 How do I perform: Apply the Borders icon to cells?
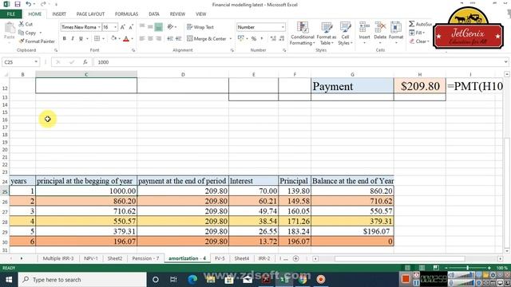(97, 39)
